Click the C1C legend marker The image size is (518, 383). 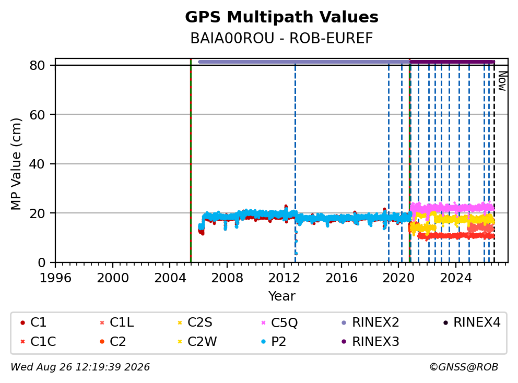[x=22, y=342]
